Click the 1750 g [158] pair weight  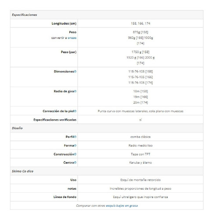point(141,52)
